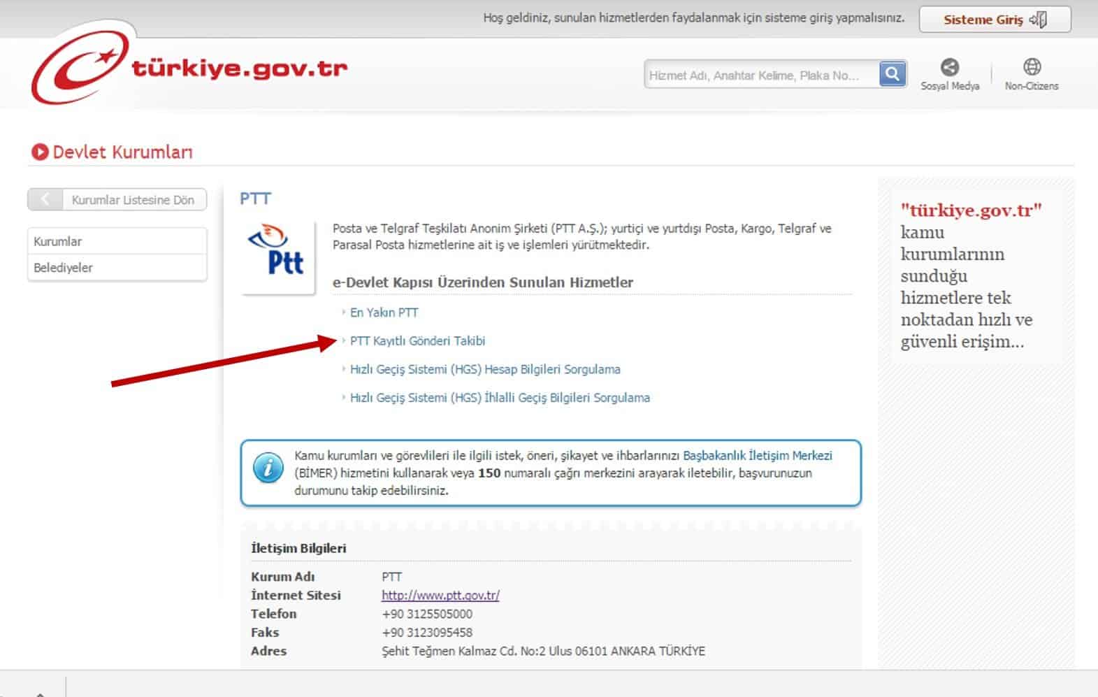Image resolution: width=1098 pixels, height=697 pixels.
Task: Click the blue search magnifier button
Action: (893, 74)
